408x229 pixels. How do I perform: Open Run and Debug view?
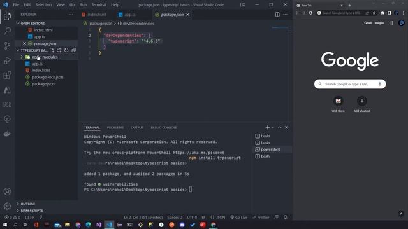[x=7, y=60]
